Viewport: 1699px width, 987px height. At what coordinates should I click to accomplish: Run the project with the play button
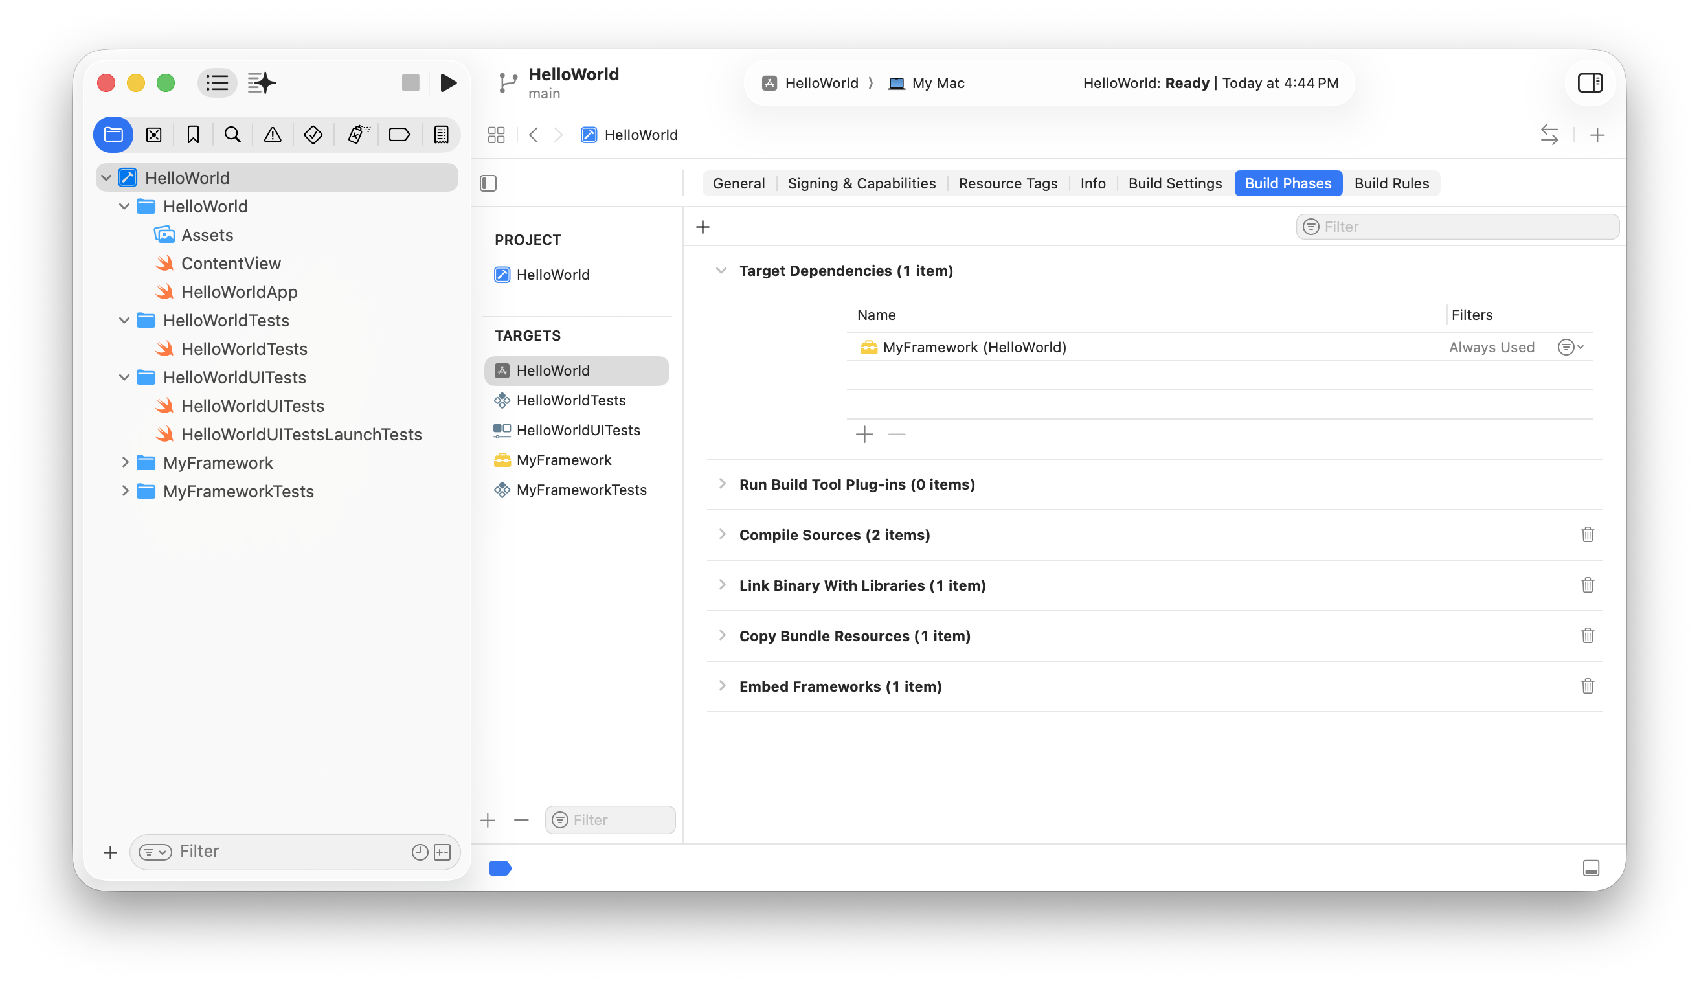point(448,83)
